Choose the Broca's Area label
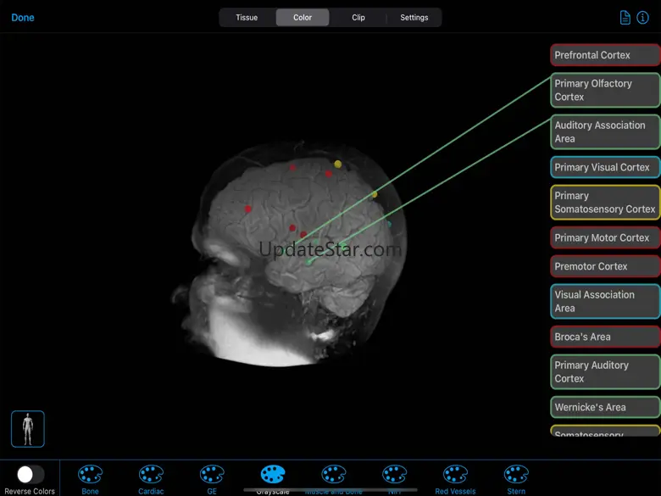Image resolution: width=661 pixels, height=496 pixels. 605,337
